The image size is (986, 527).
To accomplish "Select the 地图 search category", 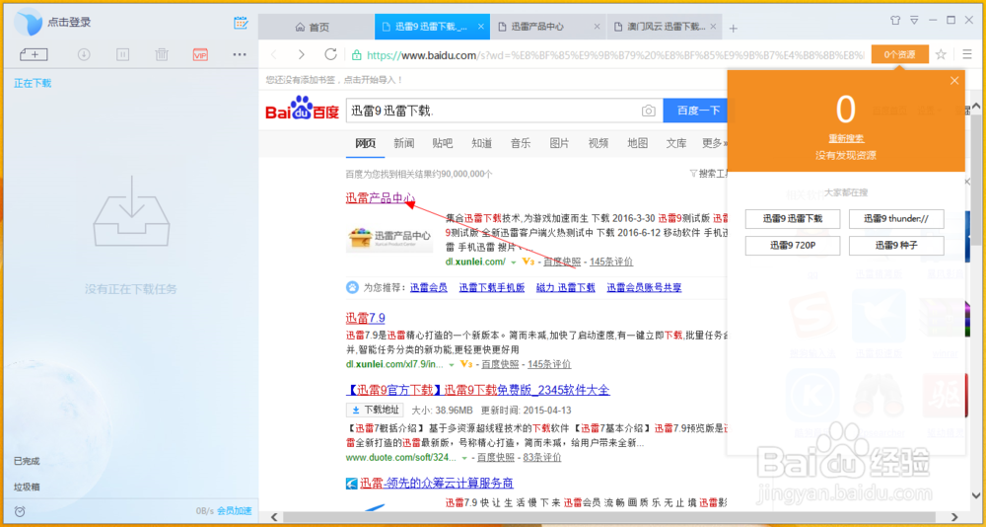I will [x=638, y=143].
